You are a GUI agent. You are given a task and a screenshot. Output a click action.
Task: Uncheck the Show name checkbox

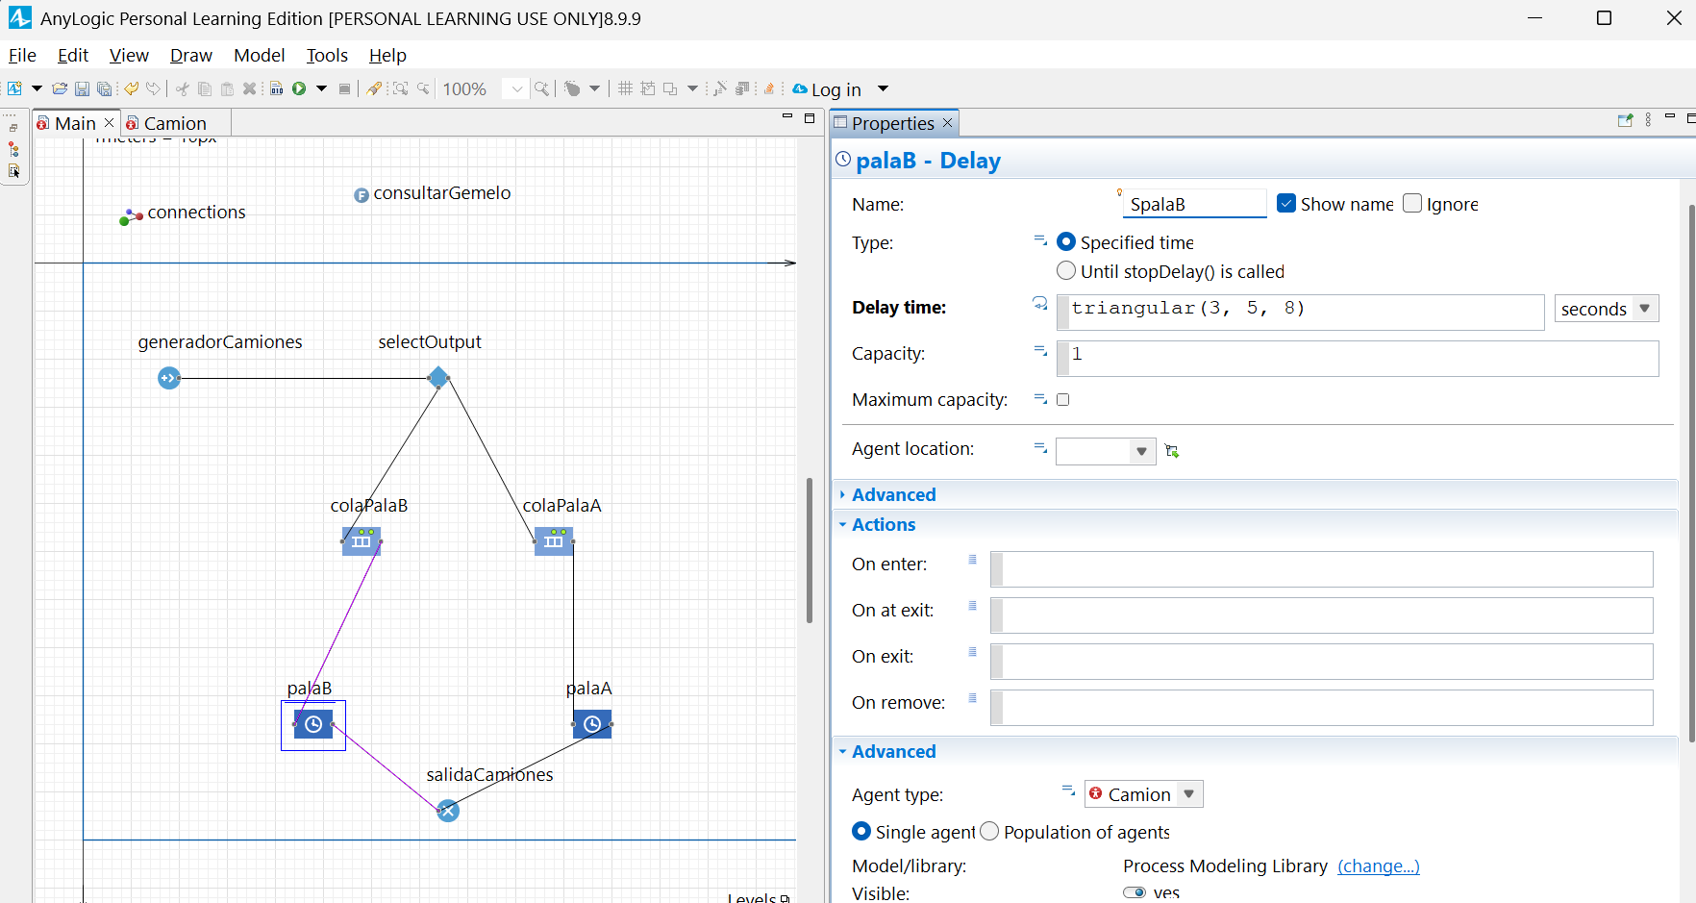1286,204
